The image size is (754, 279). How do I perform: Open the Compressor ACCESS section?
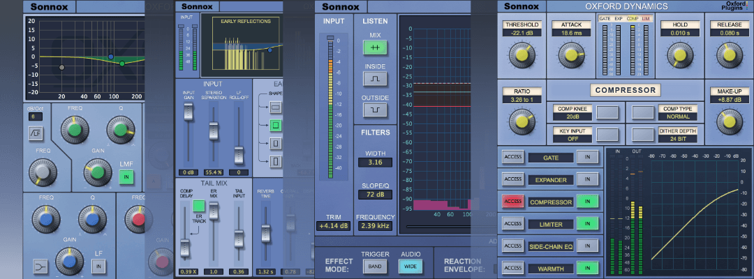point(513,202)
